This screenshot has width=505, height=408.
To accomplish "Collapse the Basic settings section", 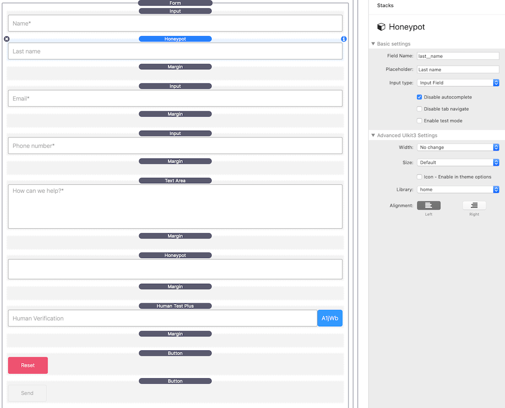I will 373,44.
